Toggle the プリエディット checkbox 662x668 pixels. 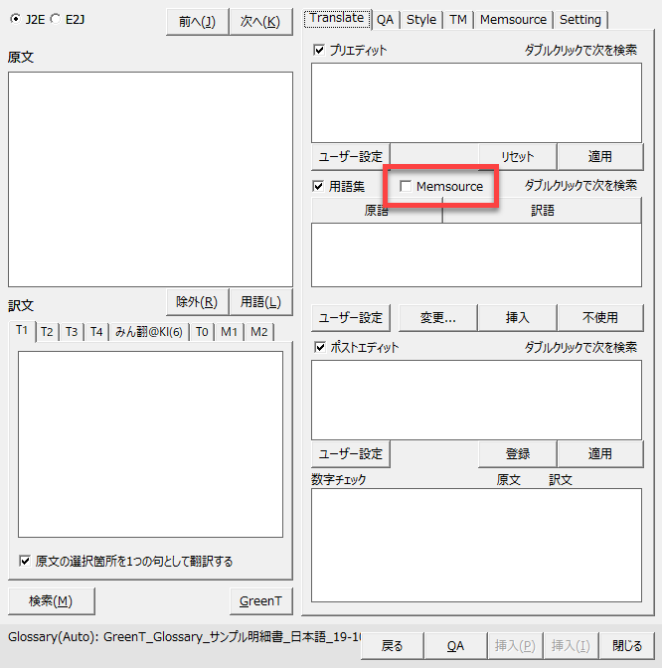(x=319, y=50)
